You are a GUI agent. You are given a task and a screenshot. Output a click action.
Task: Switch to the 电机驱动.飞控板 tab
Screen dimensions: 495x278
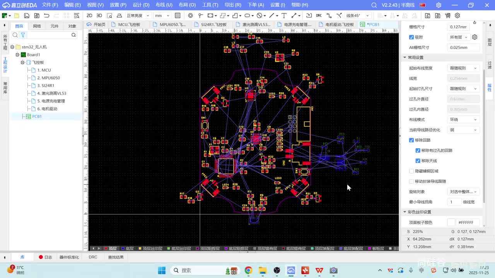pos(336,24)
